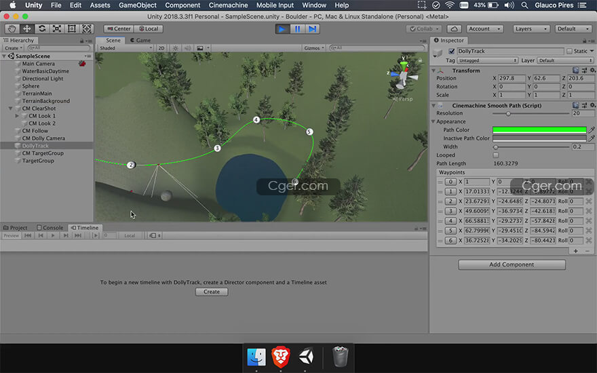Switch to the Game tab
The height and width of the screenshot is (373, 597).
tap(140, 40)
